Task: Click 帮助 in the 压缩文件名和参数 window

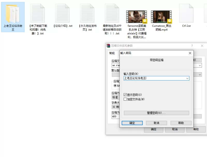Action: pos(196,129)
